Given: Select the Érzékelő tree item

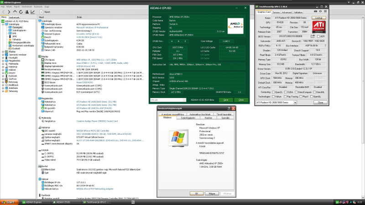Looking at the screenshot, I should click(16, 48).
